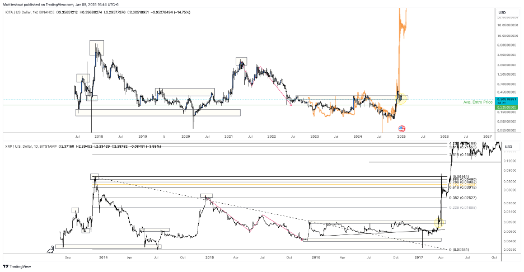Screen dimensions: 524x272
Task: Click 2018 on the IOTA time axis
Action: point(99,137)
